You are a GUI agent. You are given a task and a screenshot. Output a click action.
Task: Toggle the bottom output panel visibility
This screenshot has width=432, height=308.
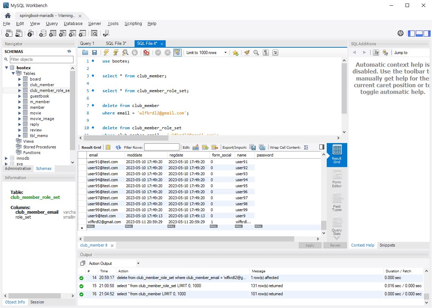click(x=419, y=34)
